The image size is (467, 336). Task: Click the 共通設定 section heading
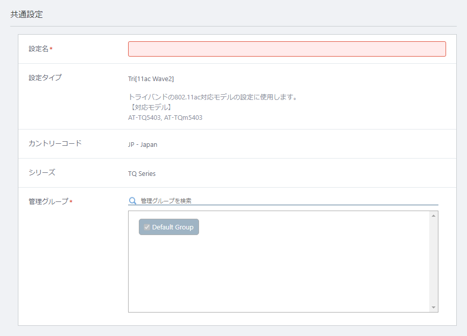pos(27,14)
